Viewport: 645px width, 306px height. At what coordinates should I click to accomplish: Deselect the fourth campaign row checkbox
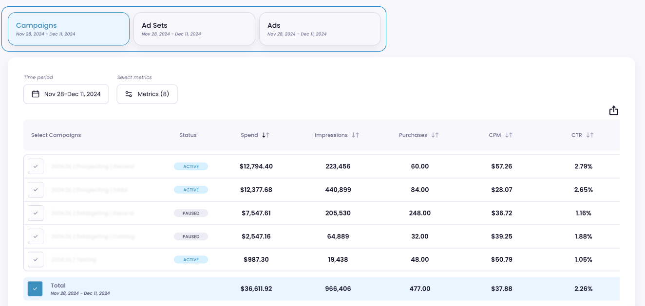coord(35,236)
